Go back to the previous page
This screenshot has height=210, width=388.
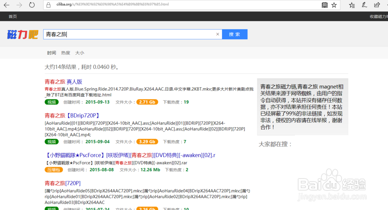point(7,5)
